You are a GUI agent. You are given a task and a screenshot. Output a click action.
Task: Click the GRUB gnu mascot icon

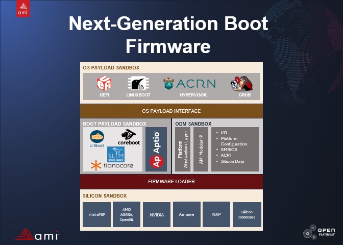241,84
